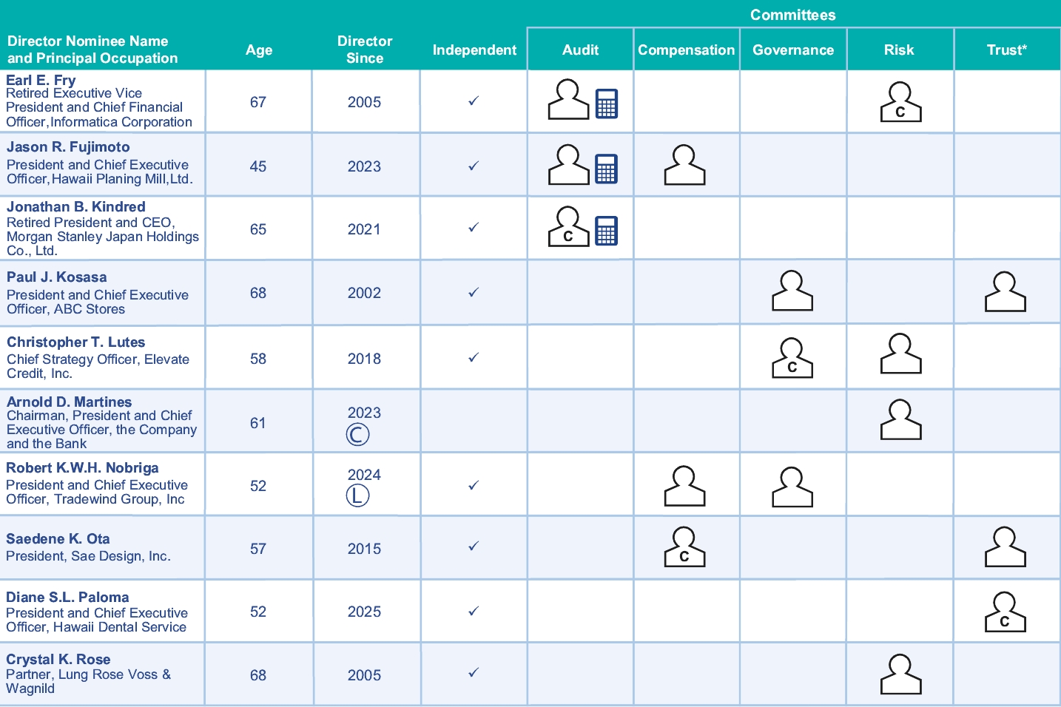
Task: Click the Committees heading at the top
Action: (792, 15)
